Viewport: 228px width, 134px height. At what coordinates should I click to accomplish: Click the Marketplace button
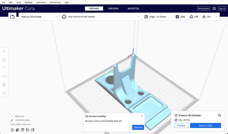[x=203, y=9]
